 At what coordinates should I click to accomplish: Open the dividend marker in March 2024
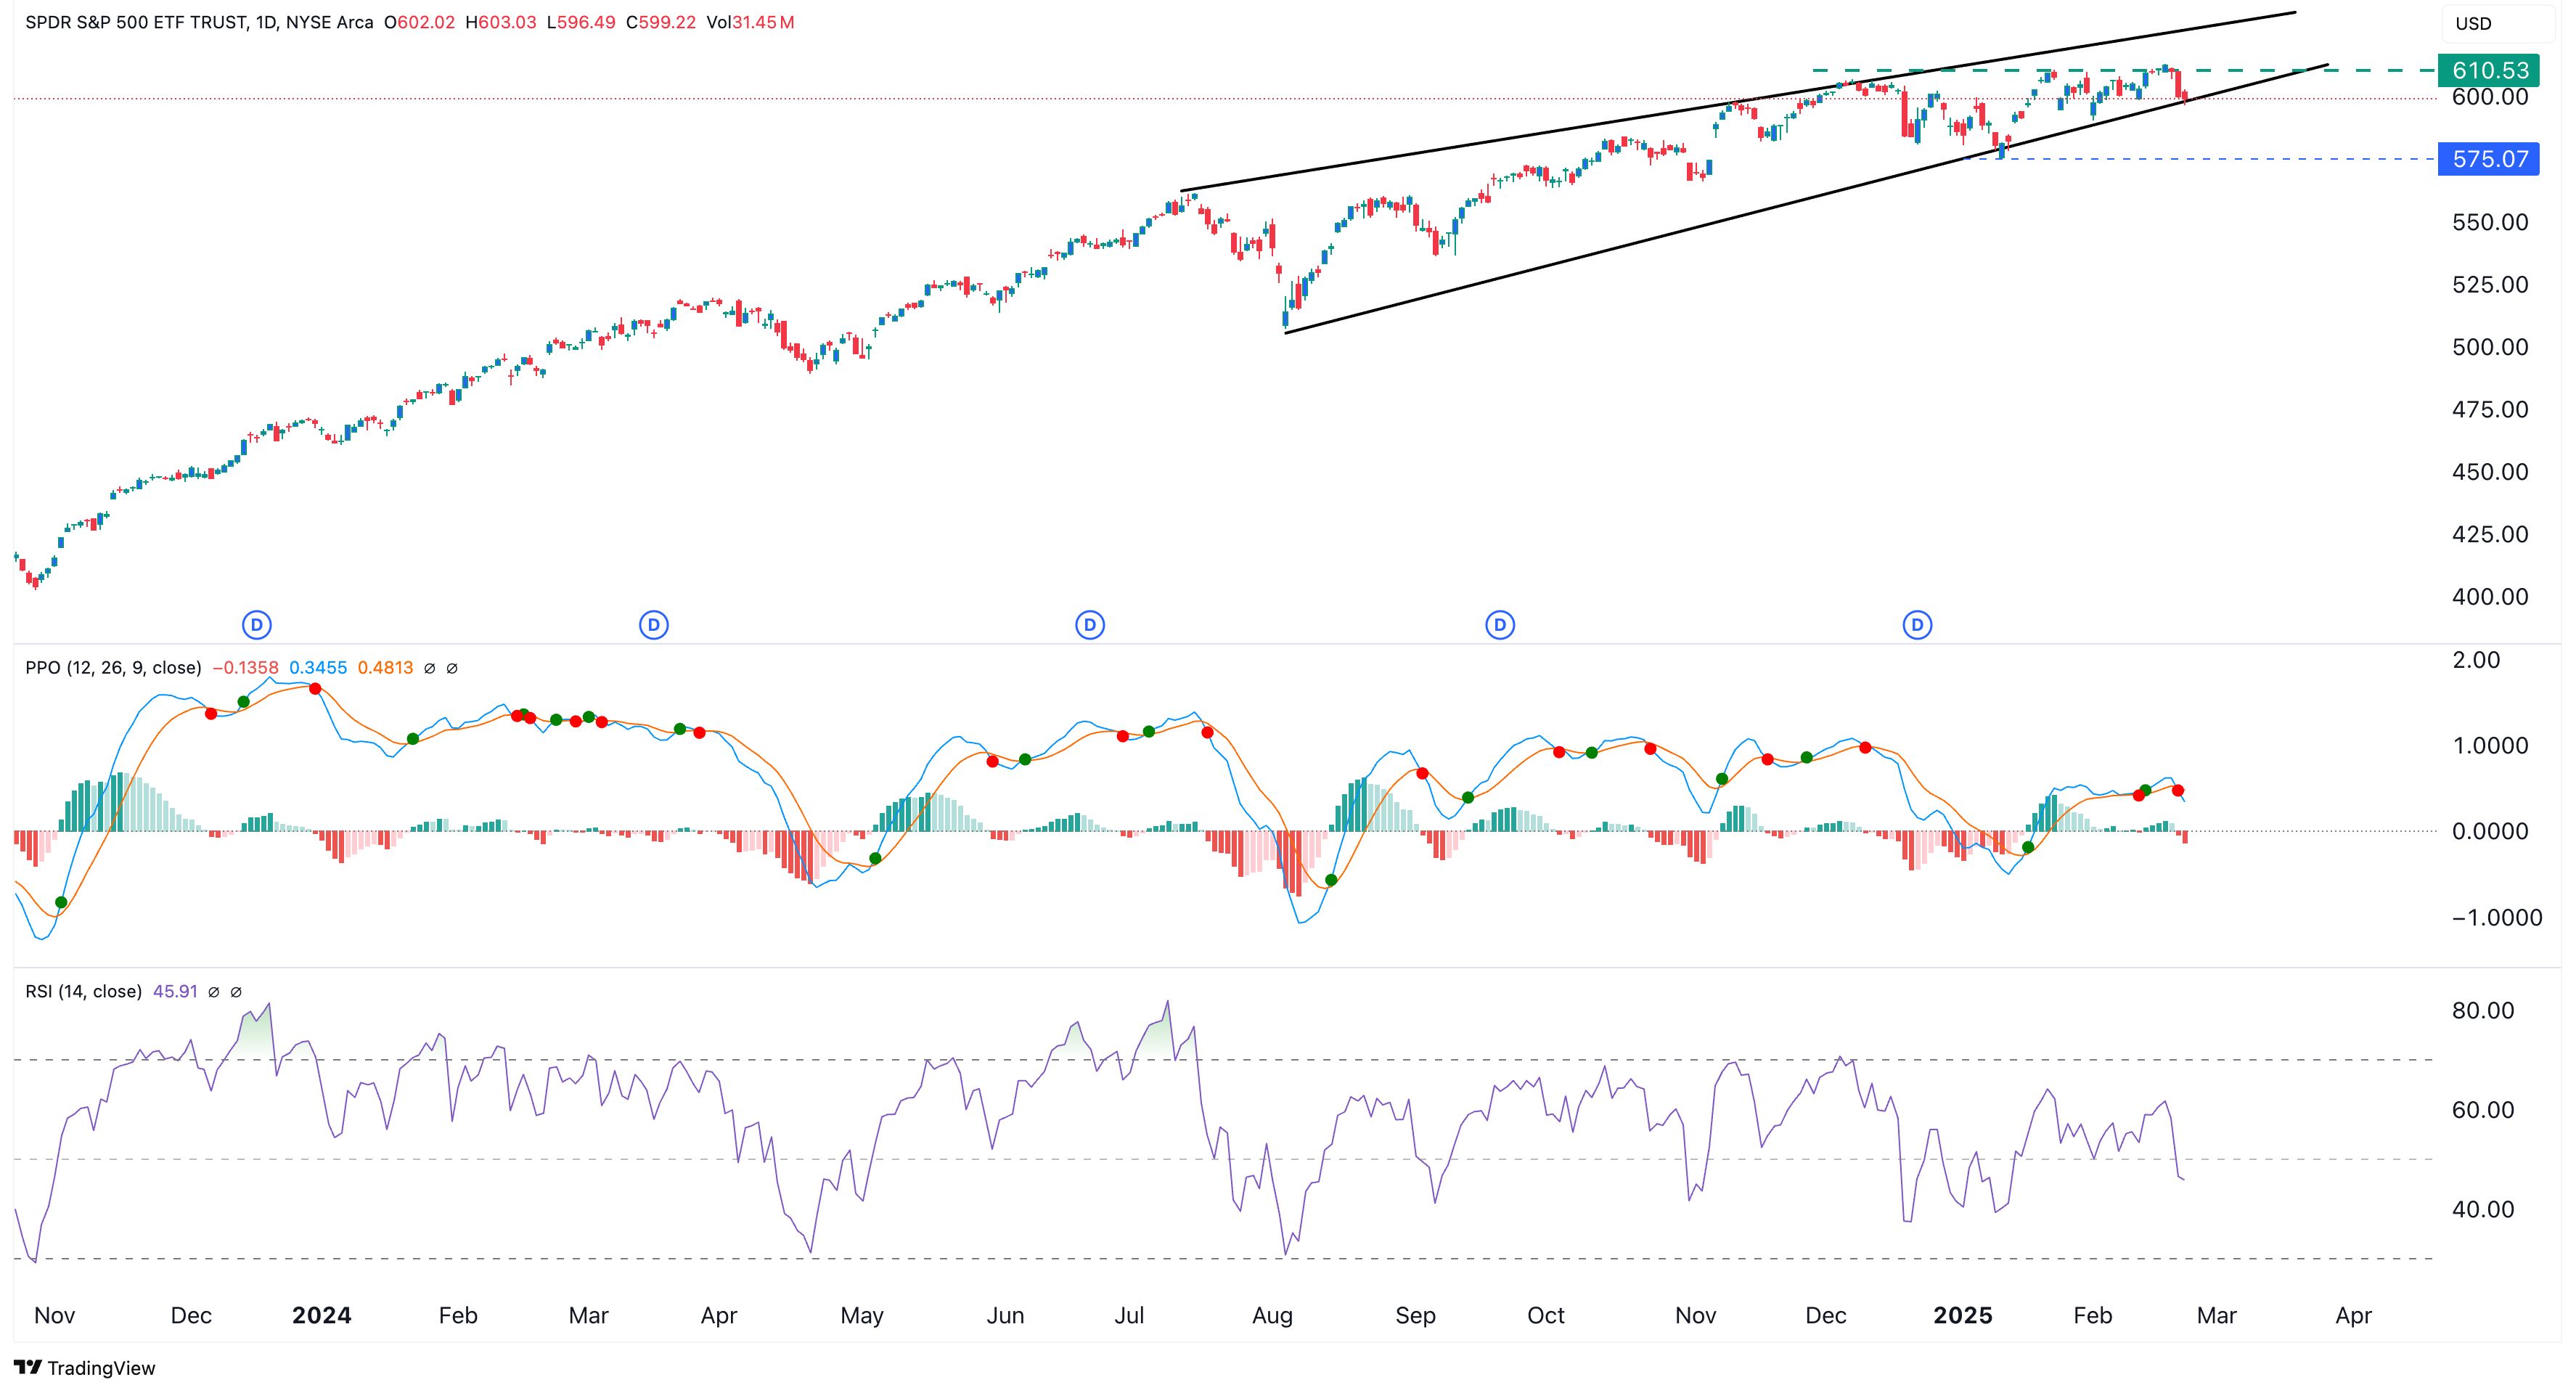(654, 625)
